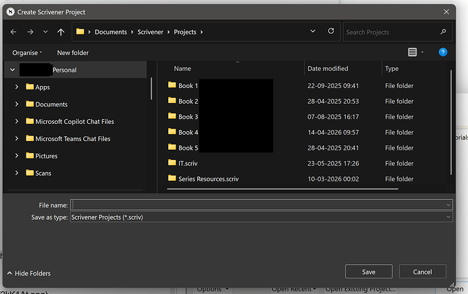Click the search magnifier icon
468x294 pixels.
point(443,32)
